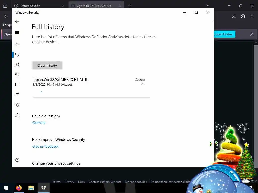Image resolution: width=258 pixels, height=193 pixels.
Task: Minimize the Windows Security window
Action: 185,13
